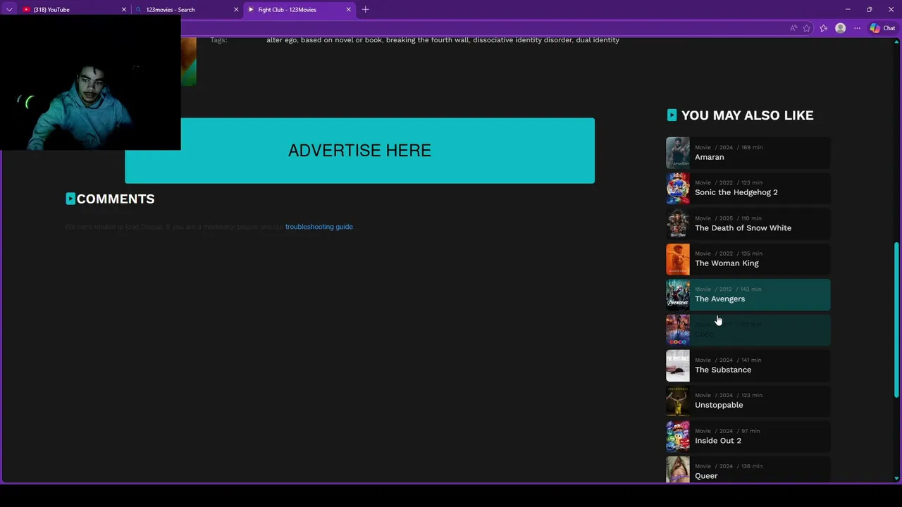Image resolution: width=902 pixels, height=507 pixels.
Task: Open the Inside Out 2 title
Action: coord(717,441)
